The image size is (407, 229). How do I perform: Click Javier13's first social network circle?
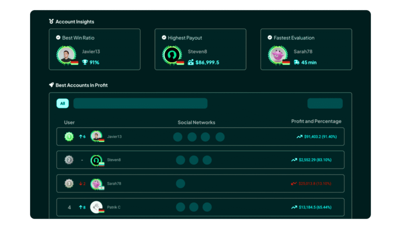tap(178, 137)
